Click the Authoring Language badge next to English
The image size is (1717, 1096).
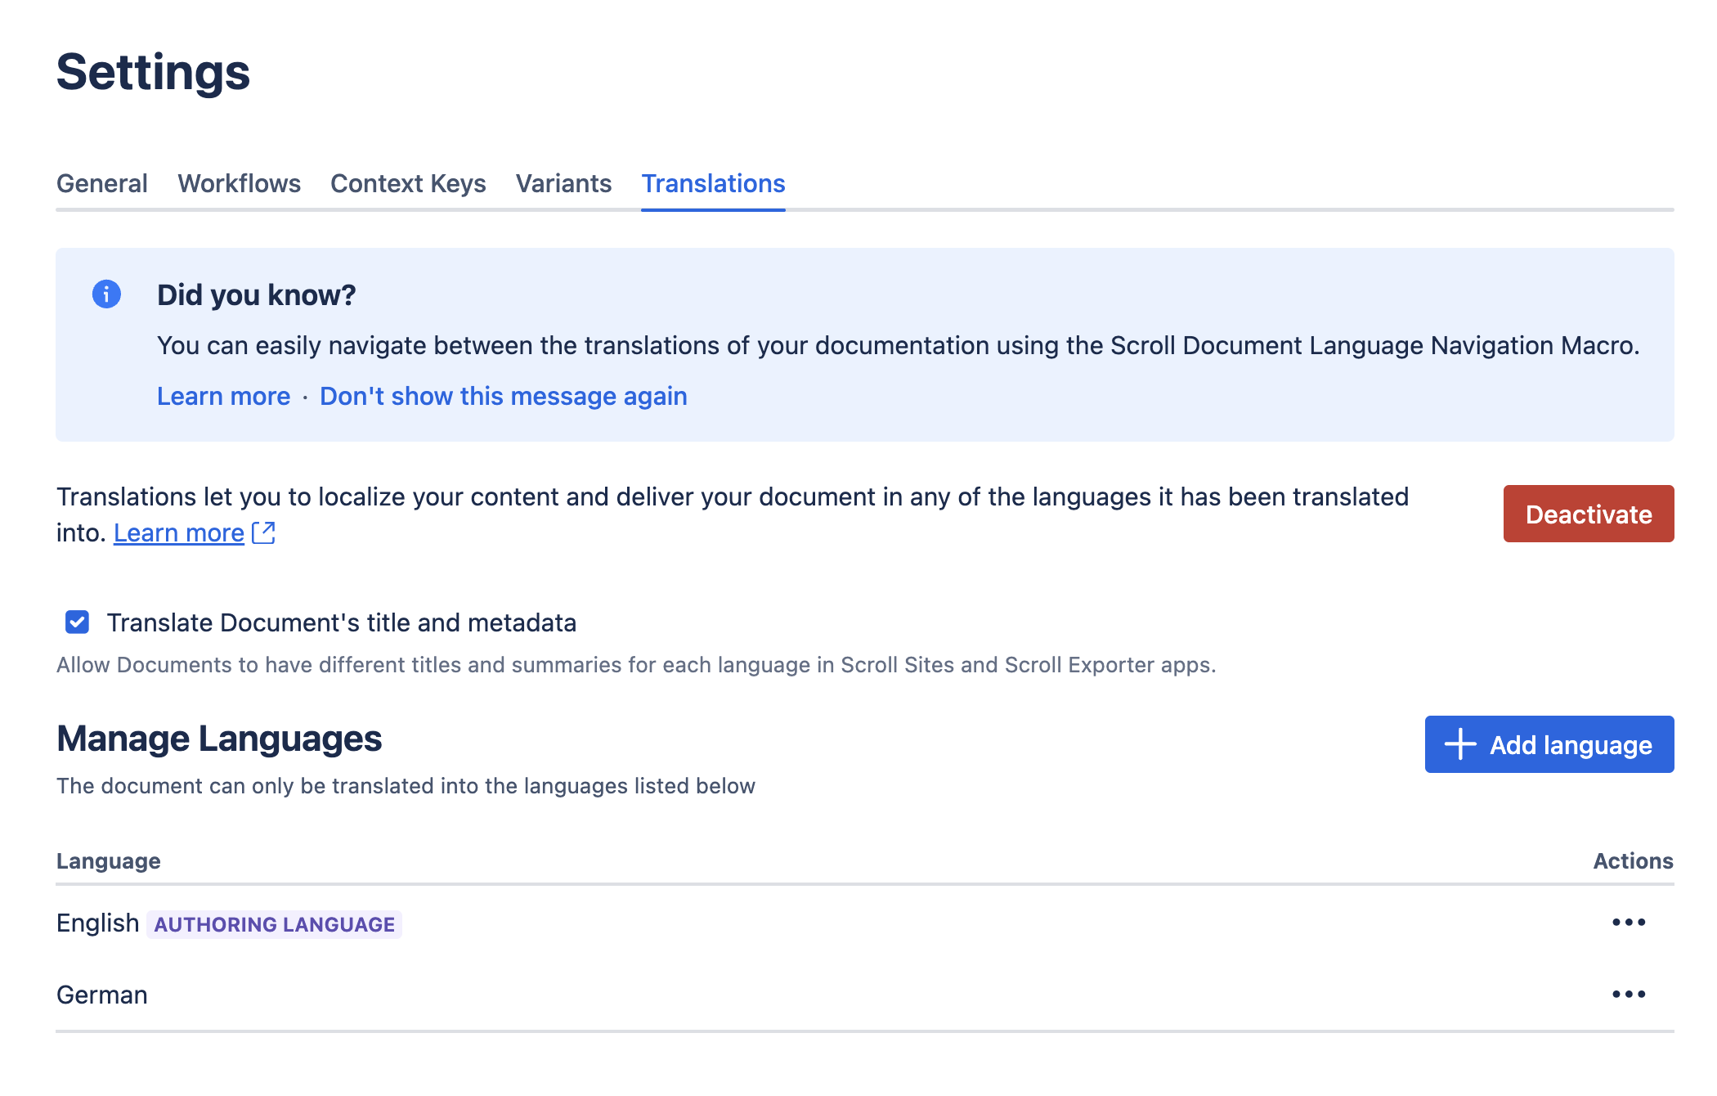(x=274, y=923)
